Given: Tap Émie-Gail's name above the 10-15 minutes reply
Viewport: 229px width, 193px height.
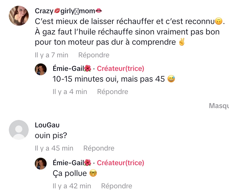Looking at the screenshot, I should 72,69.
